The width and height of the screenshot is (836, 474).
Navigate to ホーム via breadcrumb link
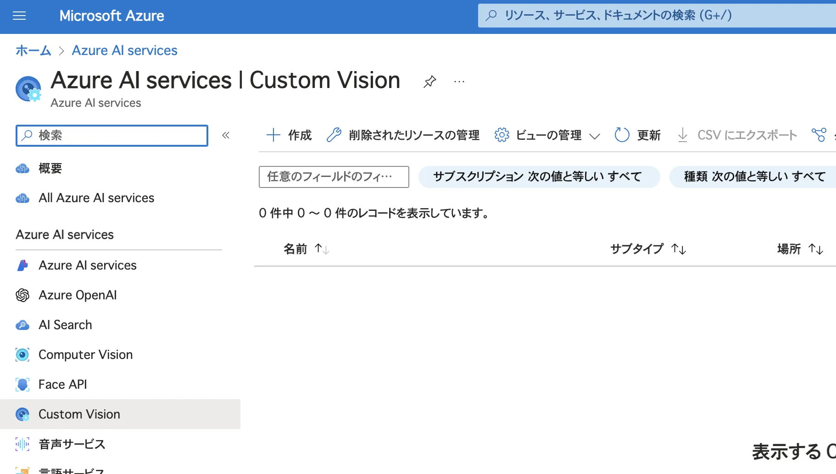coord(33,50)
